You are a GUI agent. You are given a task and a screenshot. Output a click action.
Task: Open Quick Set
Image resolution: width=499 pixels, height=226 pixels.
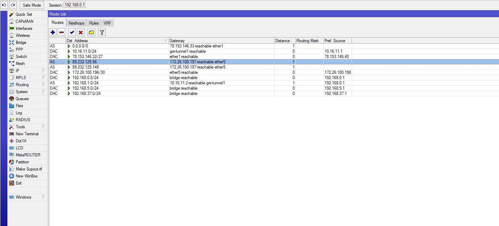tap(24, 14)
